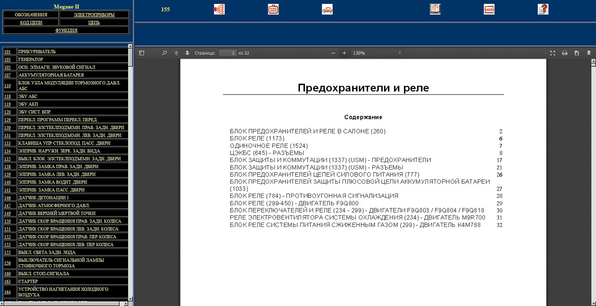Image resolution: width=596 pixels, height=306 pixels.
Task: Open the wiring diagram tree icon
Action: click(x=219, y=9)
